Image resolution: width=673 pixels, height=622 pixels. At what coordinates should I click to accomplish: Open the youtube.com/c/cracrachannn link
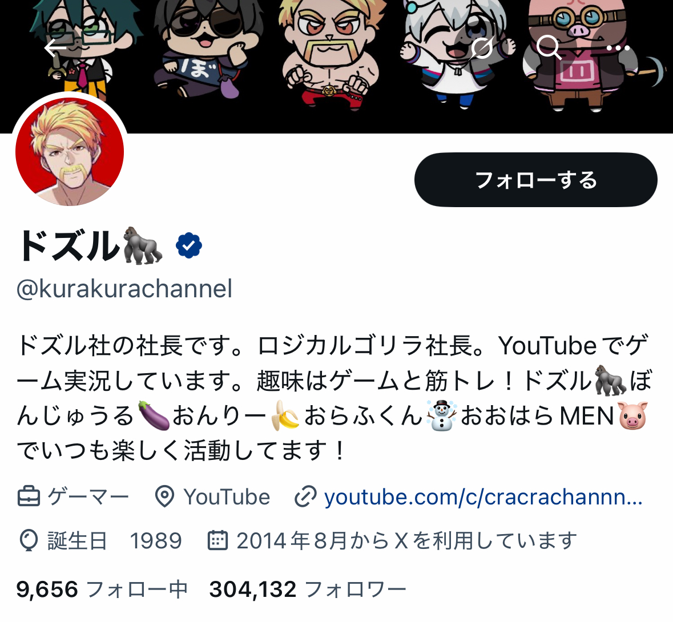tap(483, 496)
